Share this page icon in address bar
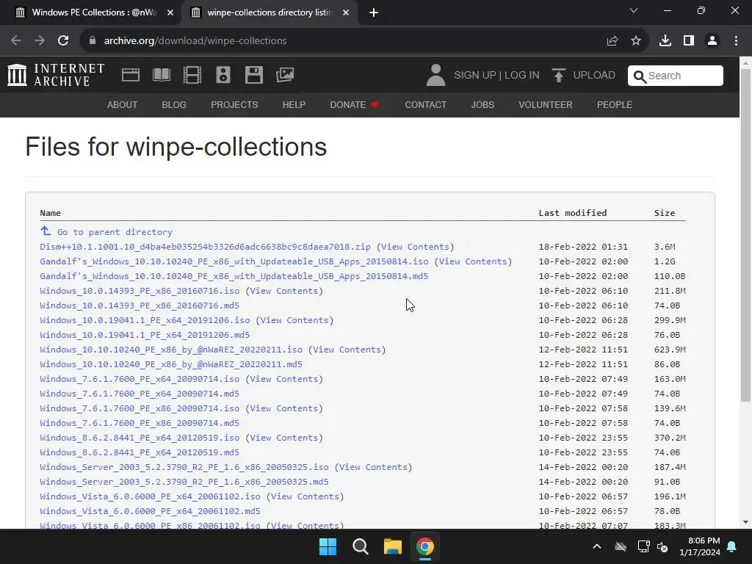The height and width of the screenshot is (564, 752). click(612, 41)
